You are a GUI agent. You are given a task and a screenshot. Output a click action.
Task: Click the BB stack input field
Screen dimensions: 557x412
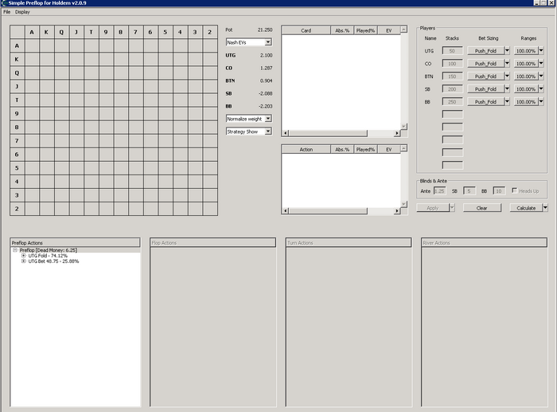452,102
